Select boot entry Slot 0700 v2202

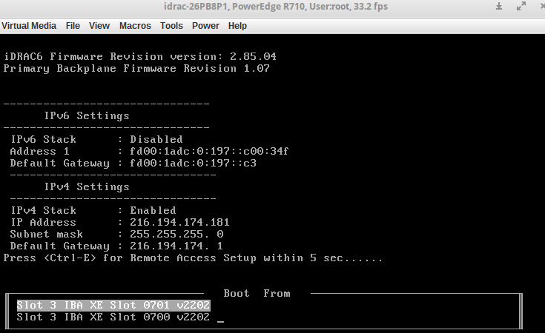(113, 317)
